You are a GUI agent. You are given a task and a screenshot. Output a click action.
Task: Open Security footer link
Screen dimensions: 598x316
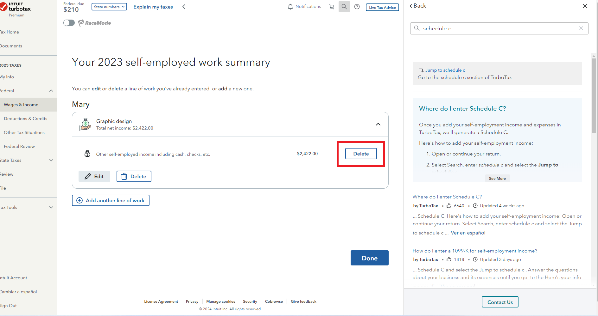point(250,301)
